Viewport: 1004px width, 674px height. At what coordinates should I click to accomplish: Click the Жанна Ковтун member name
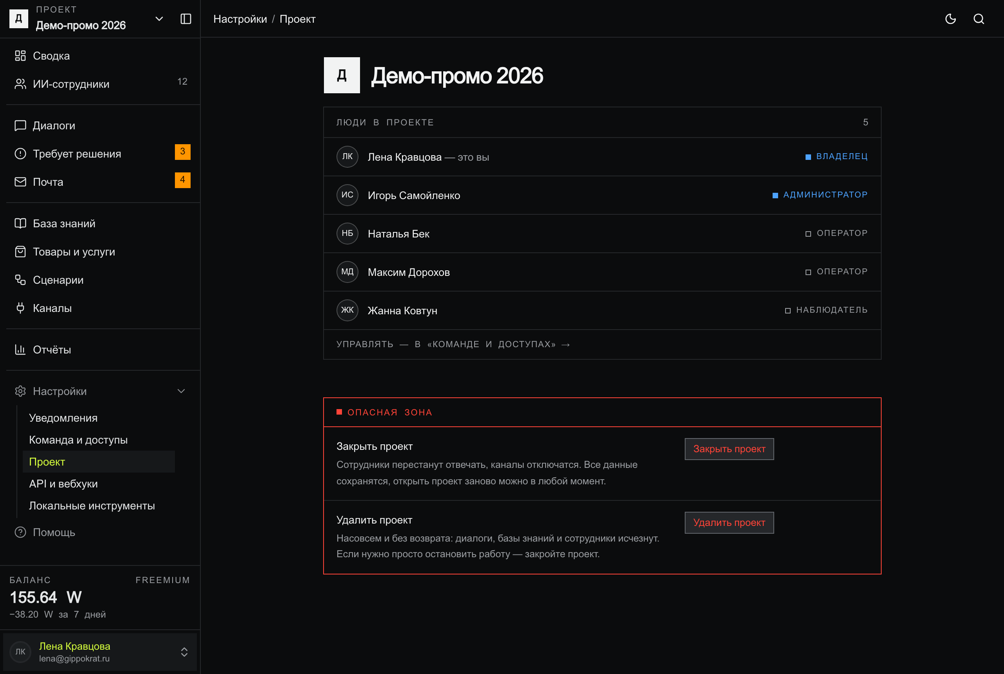(x=403, y=310)
